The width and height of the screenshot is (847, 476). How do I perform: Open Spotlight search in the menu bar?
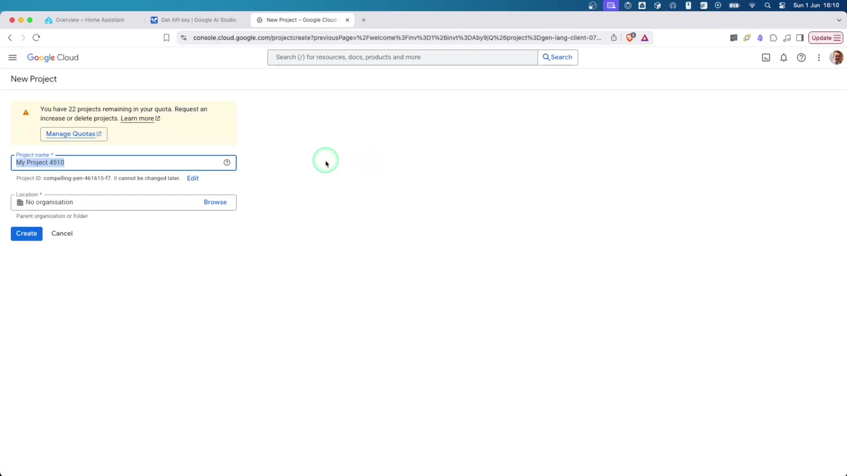point(767,5)
